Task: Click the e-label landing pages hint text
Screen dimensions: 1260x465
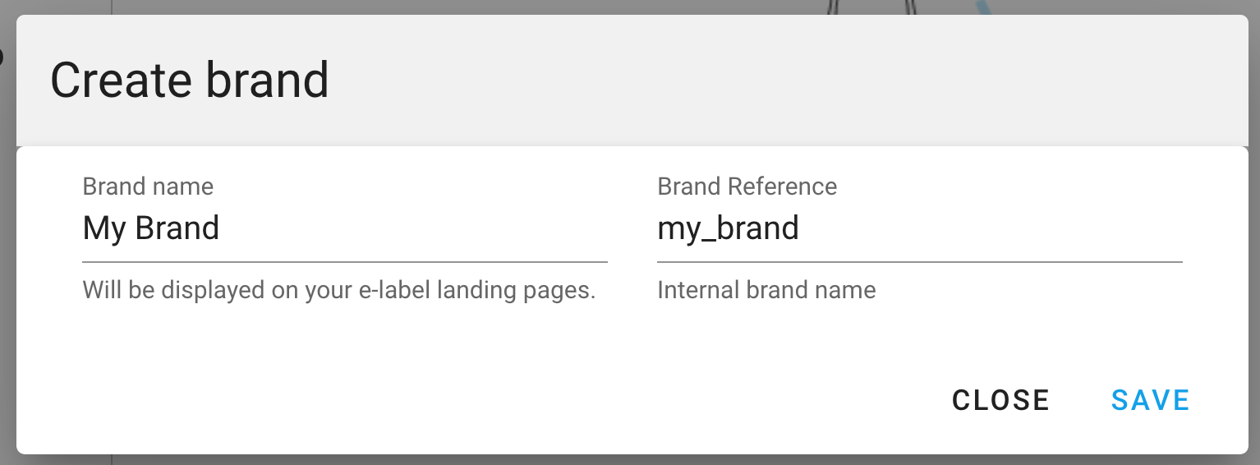Action: (x=338, y=290)
